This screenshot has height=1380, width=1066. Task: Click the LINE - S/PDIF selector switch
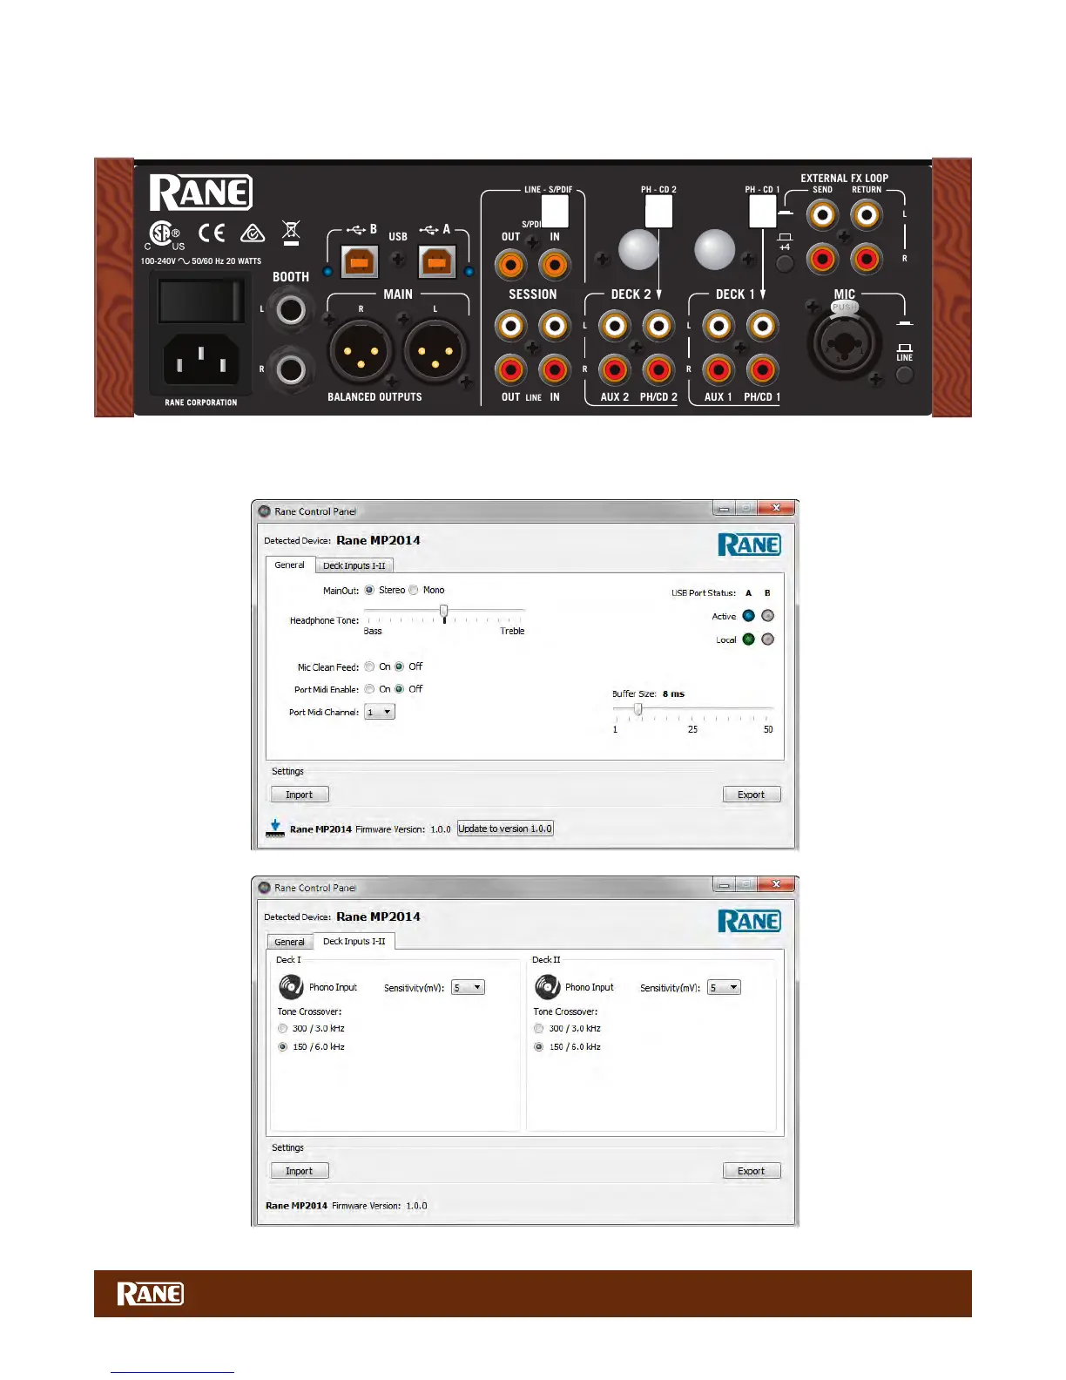555,212
